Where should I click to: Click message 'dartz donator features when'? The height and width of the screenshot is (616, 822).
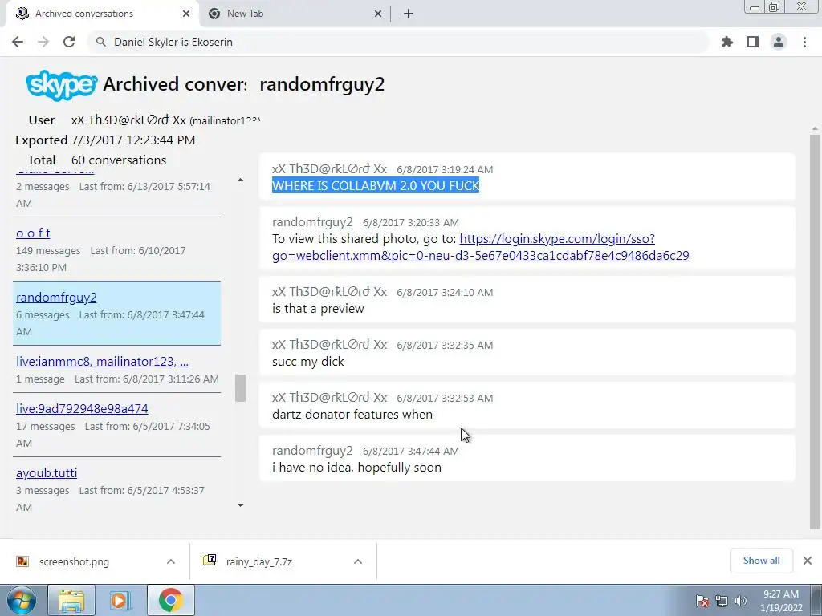[x=352, y=415]
